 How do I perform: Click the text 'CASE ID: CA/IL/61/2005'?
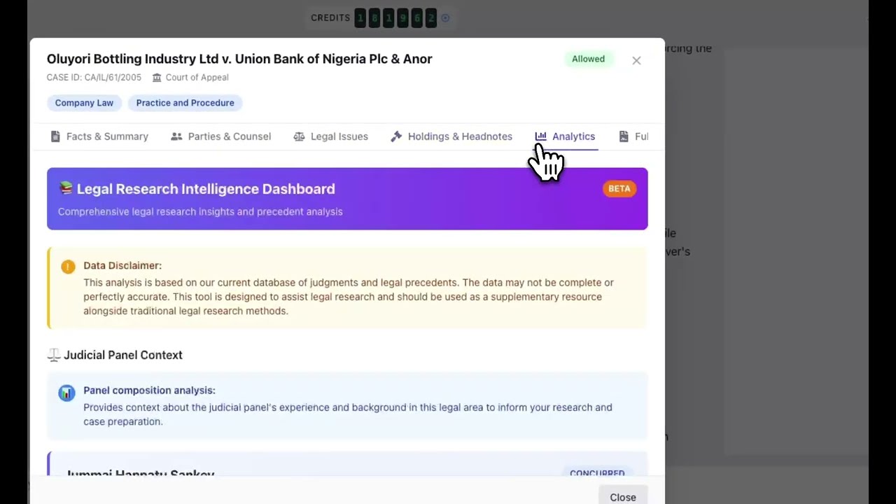coord(94,78)
